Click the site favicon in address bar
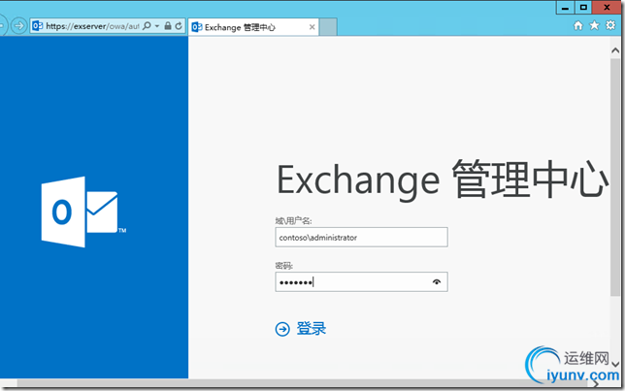This screenshot has height=391, width=625. [x=38, y=26]
